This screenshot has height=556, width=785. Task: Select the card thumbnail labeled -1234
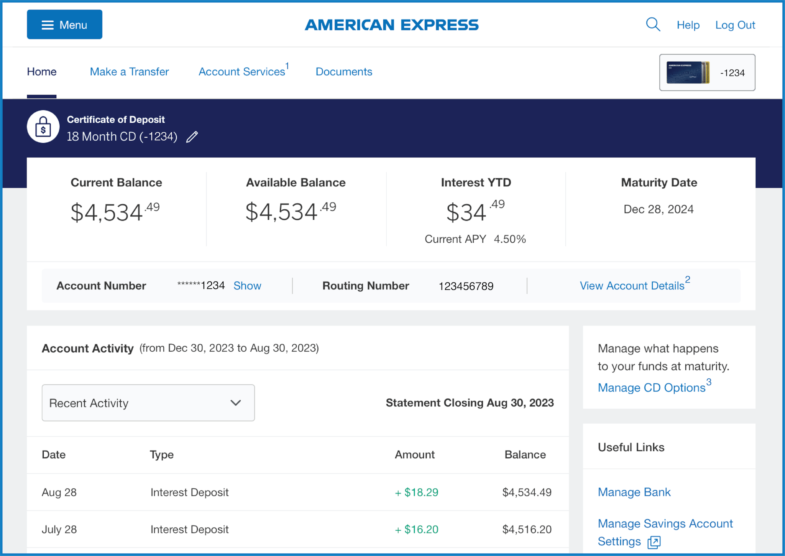tap(706, 72)
